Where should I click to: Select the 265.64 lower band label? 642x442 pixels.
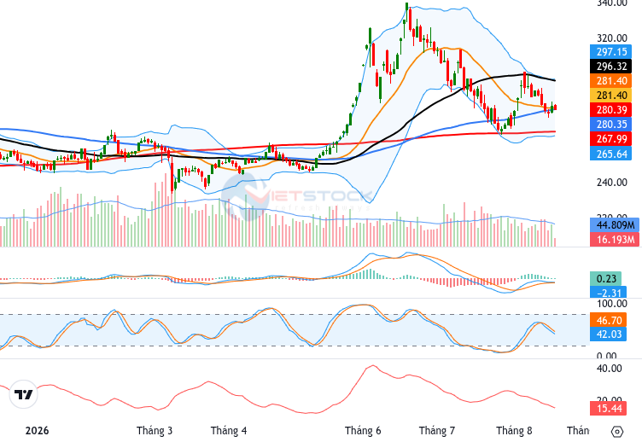611,154
